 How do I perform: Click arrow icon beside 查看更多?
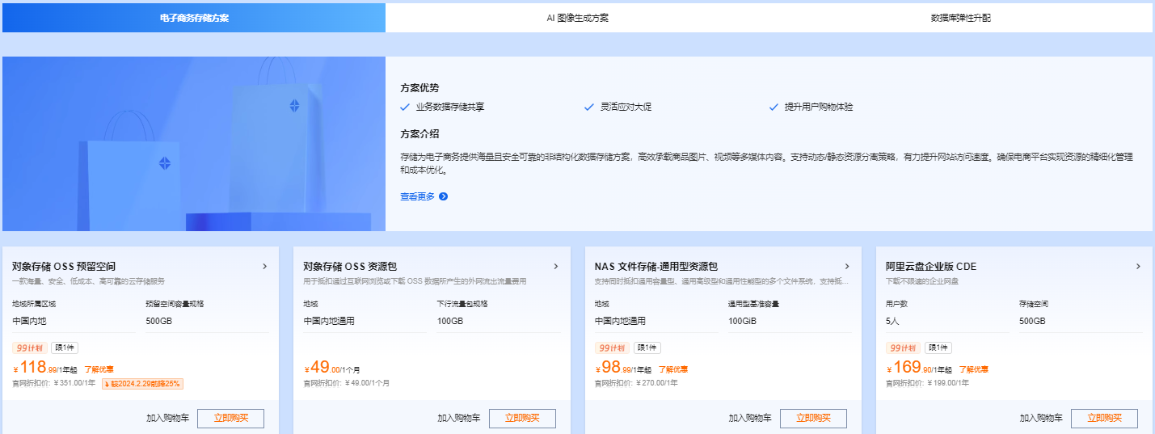(x=443, y=196)
